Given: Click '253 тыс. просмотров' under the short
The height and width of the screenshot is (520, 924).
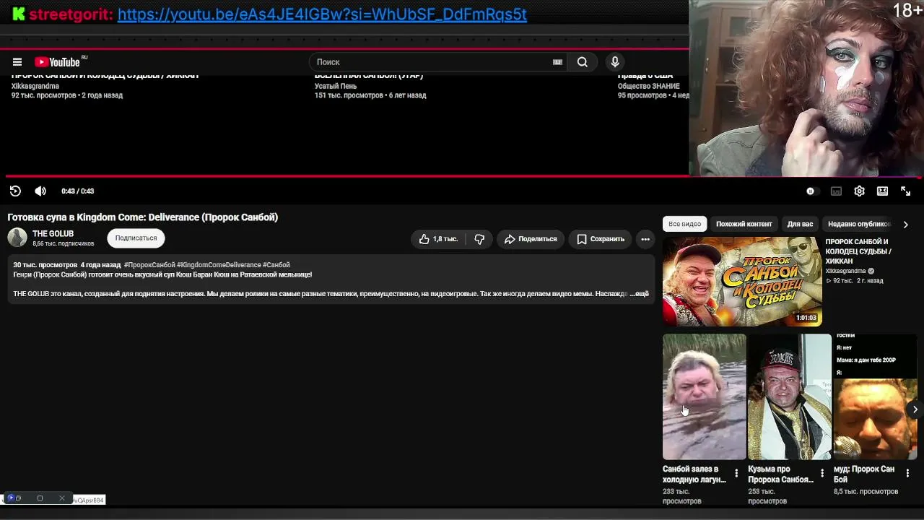Looking at the screenshot, I should [767, 496].
